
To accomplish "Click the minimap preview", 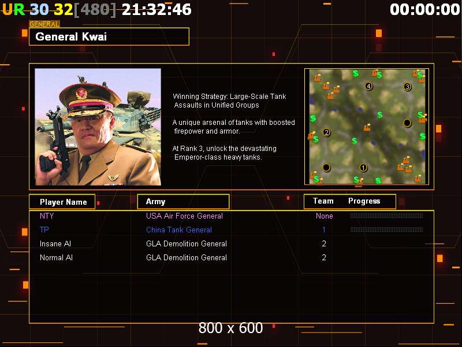I will pyautogui.click(x=367, y=127).
